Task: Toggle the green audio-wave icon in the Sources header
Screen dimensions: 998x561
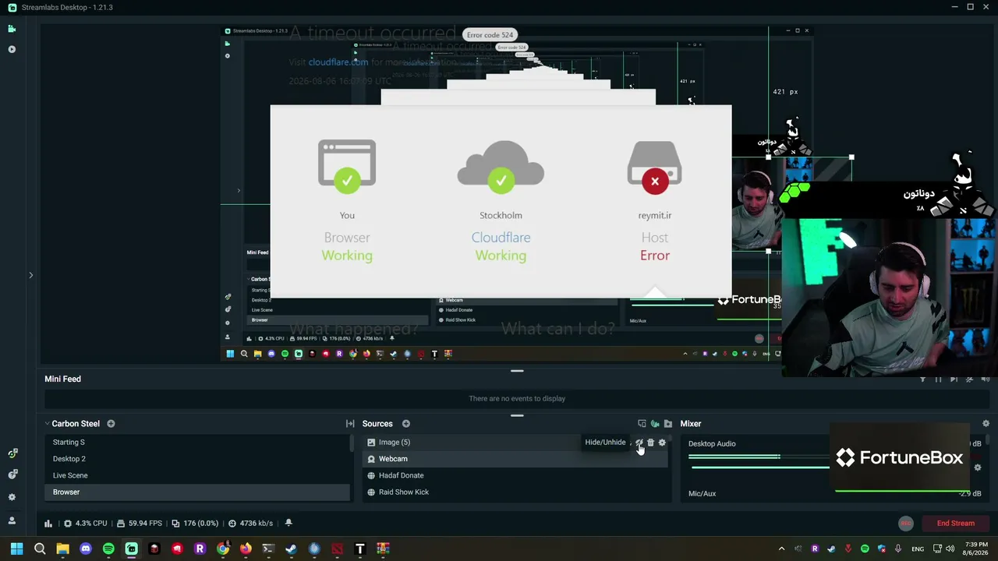Action: 655,424
